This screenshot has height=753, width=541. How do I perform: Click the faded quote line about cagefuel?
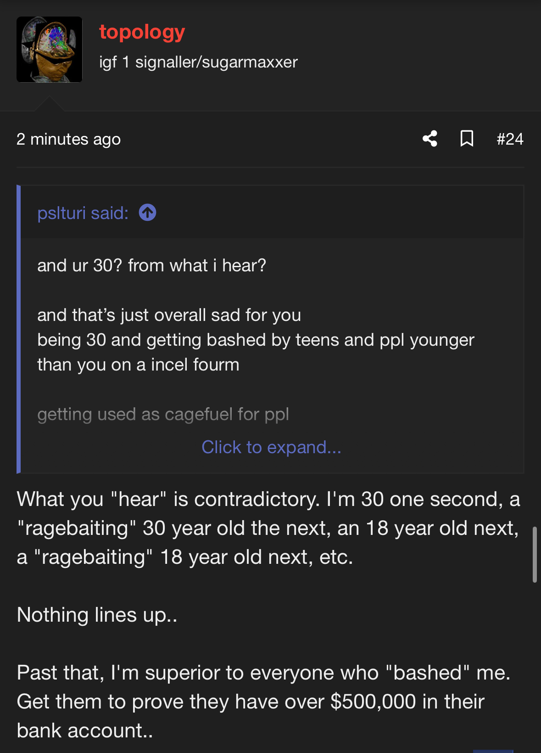pyautogui.click(x=163, y=414)
